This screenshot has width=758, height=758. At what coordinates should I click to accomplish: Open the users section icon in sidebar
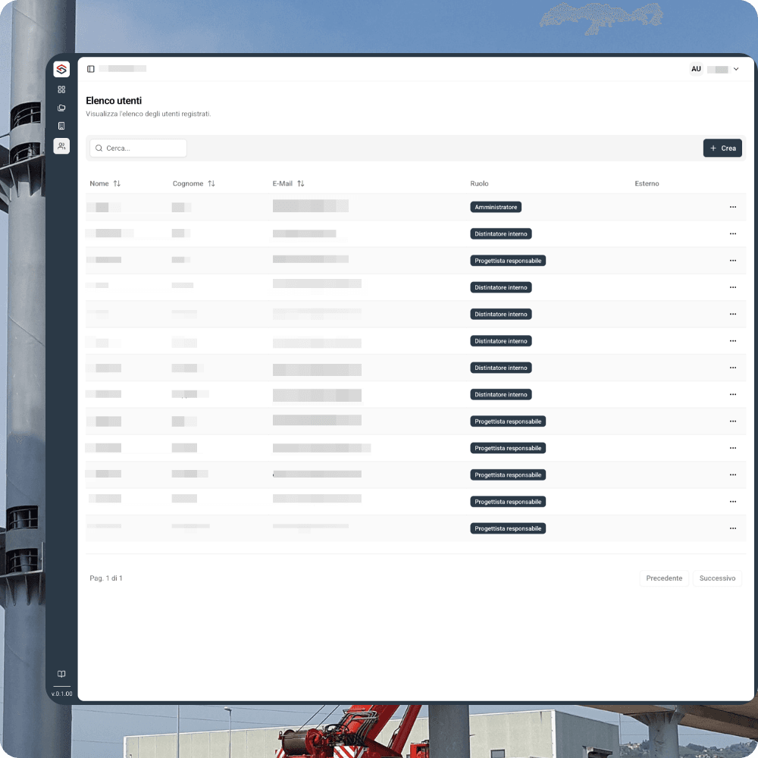[x=61, y=146]
